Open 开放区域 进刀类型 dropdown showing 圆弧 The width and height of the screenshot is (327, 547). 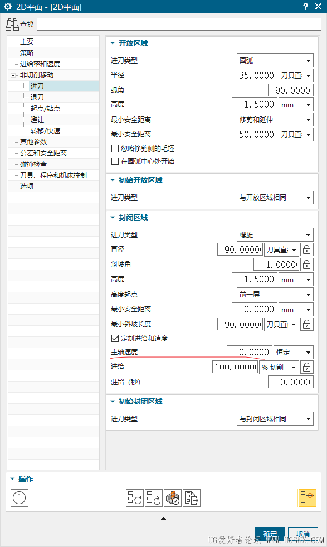[275, 61]
